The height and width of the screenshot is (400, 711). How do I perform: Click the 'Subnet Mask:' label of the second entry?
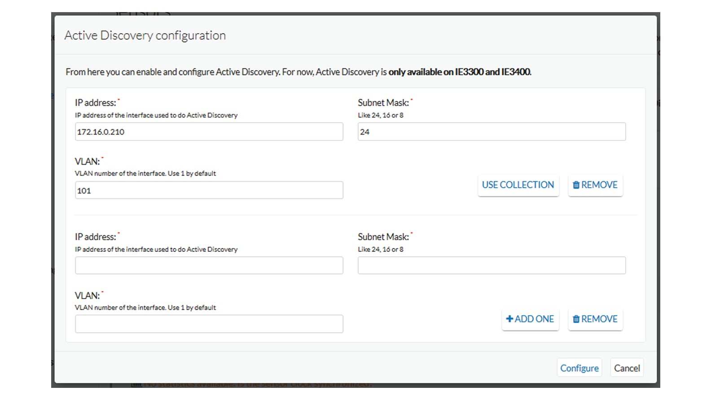(383, 237)
